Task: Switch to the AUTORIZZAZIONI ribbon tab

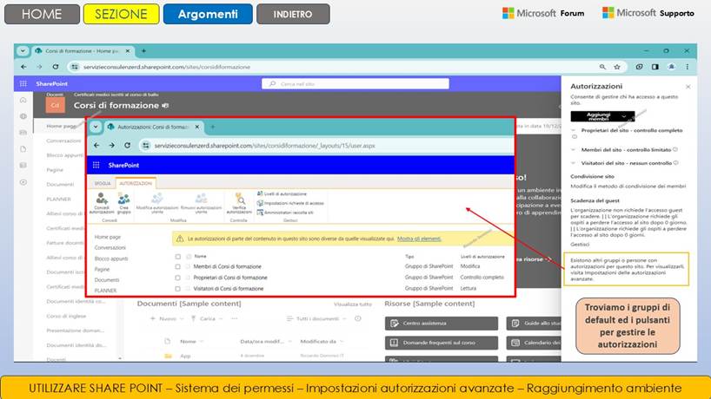Action: coord(136,183)
